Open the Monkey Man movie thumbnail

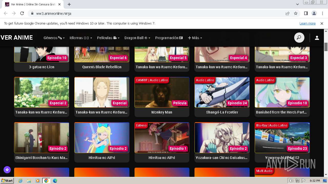click(x=162, y=92)
